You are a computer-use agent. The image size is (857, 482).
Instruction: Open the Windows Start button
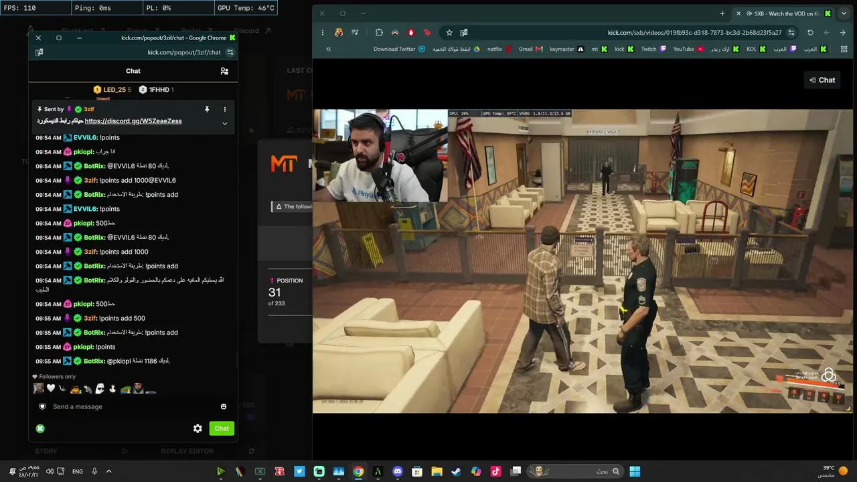click(635, 471)
